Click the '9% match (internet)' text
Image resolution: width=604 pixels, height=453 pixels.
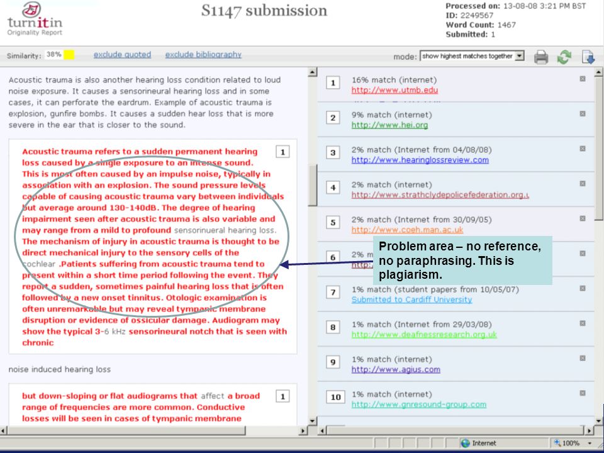click(x=392, y=115)
